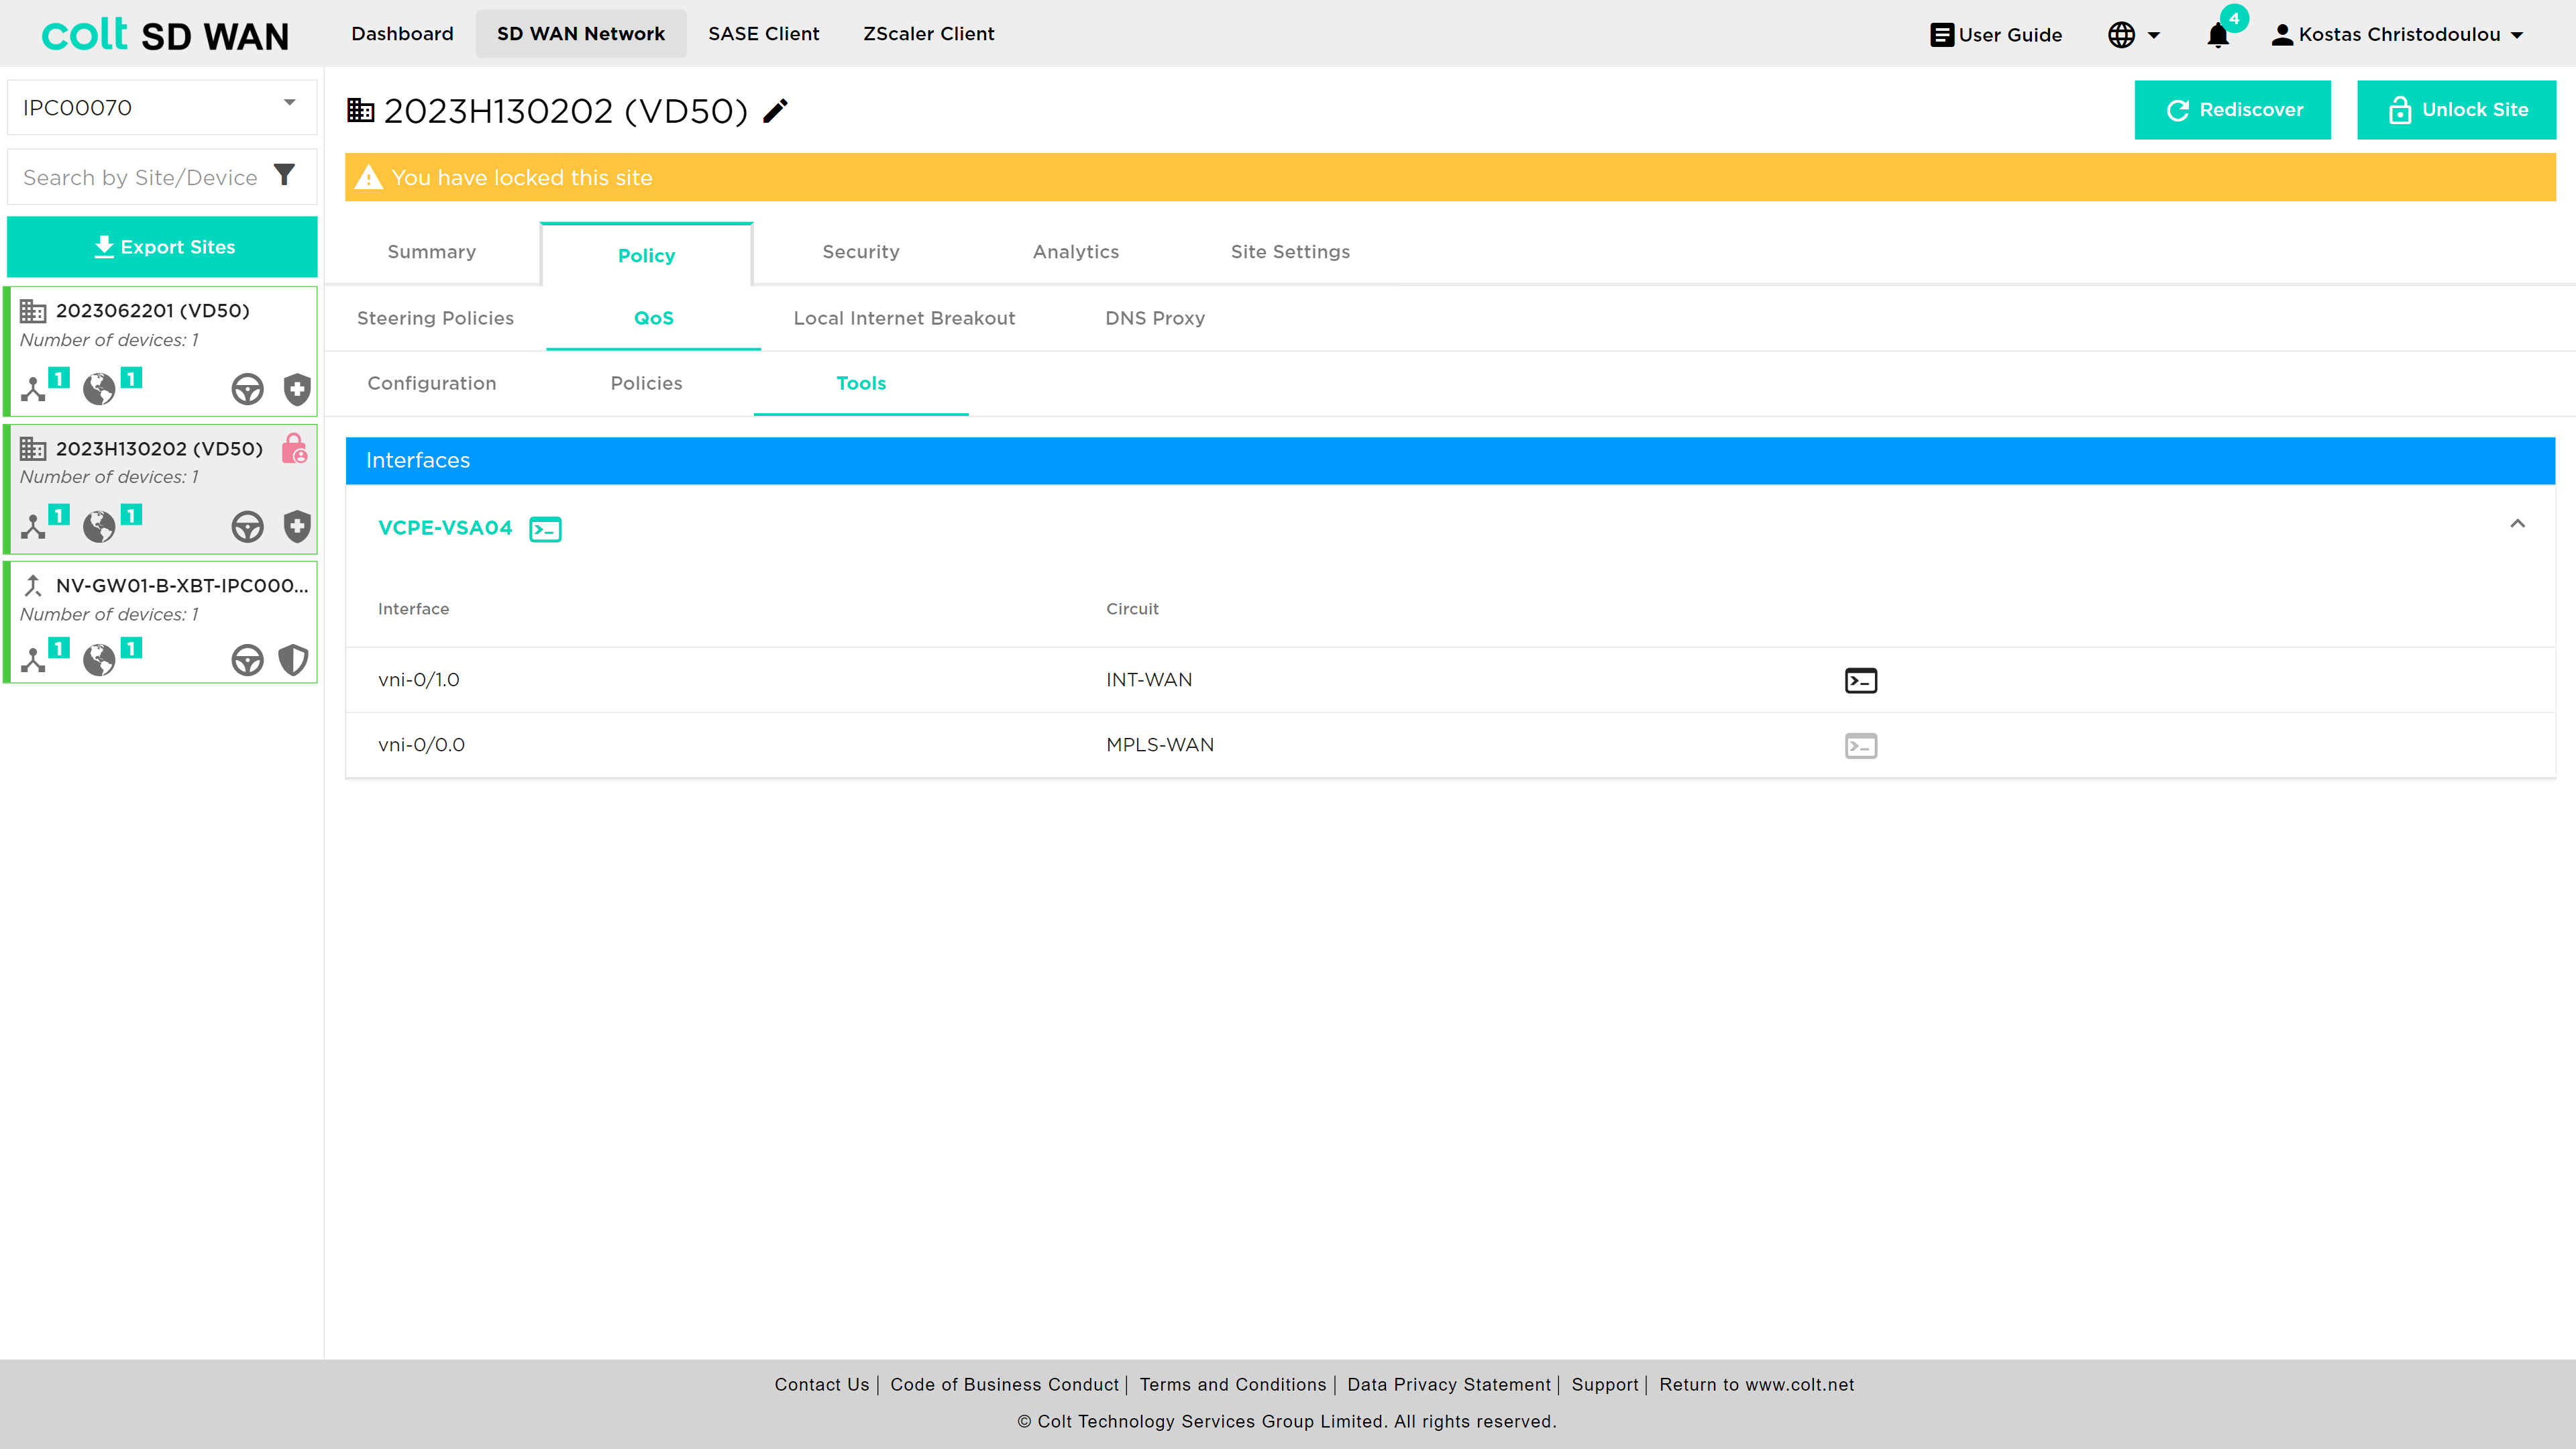Viewport: 2576px width, 1449px height.
Task: Click globe icon for NV-GW01-B-XBT site
Action: tap(99, 660)
